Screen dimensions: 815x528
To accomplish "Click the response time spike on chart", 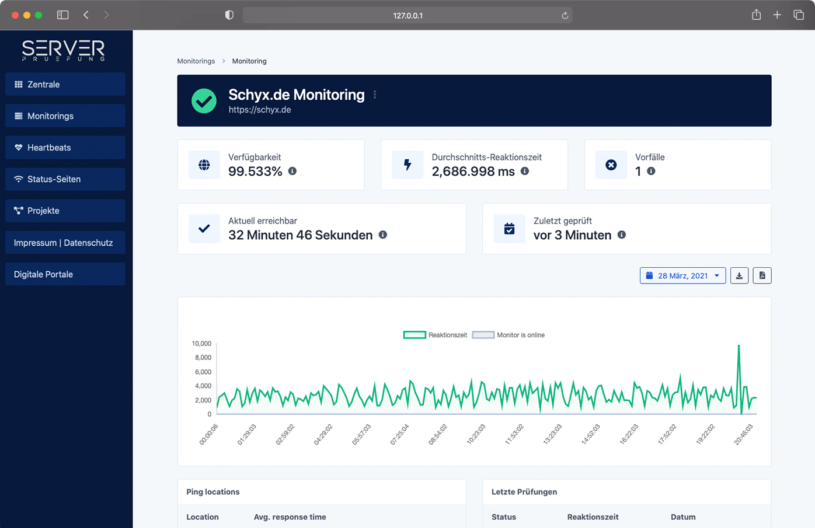I will tap(739, 347).
